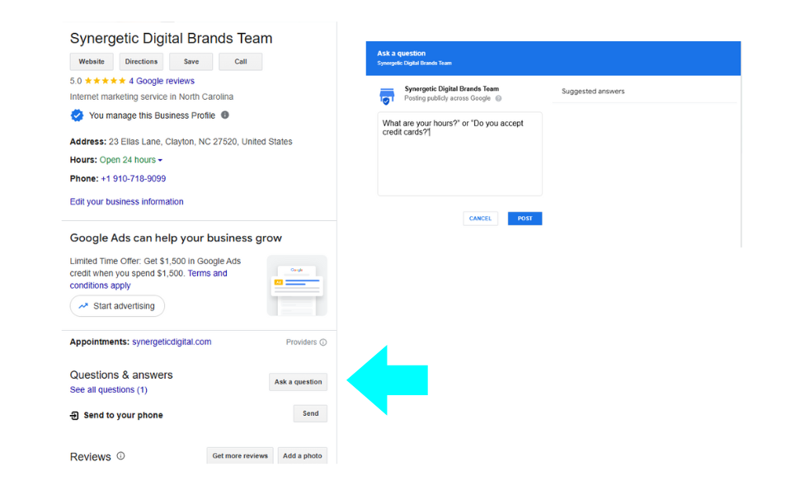The image size is (800, 495).
Task: Click info icon beside 'You manage this Business Profile'
Action: [225, 115]
